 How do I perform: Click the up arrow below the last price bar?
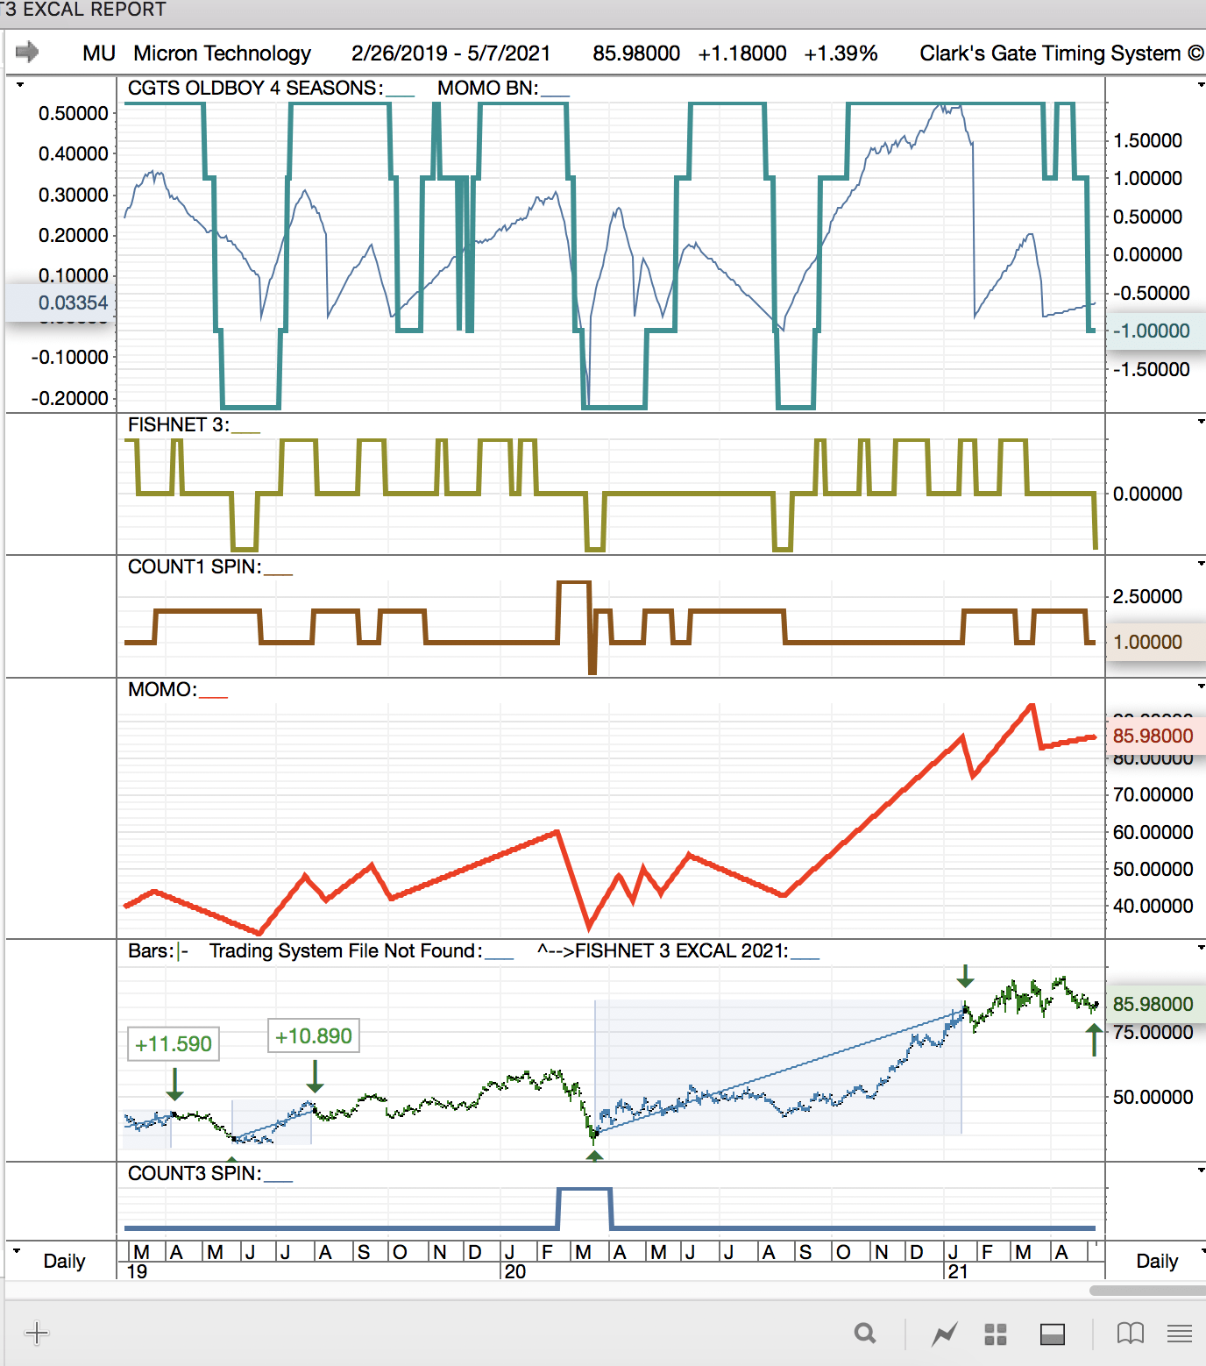pos(1093,1040)
